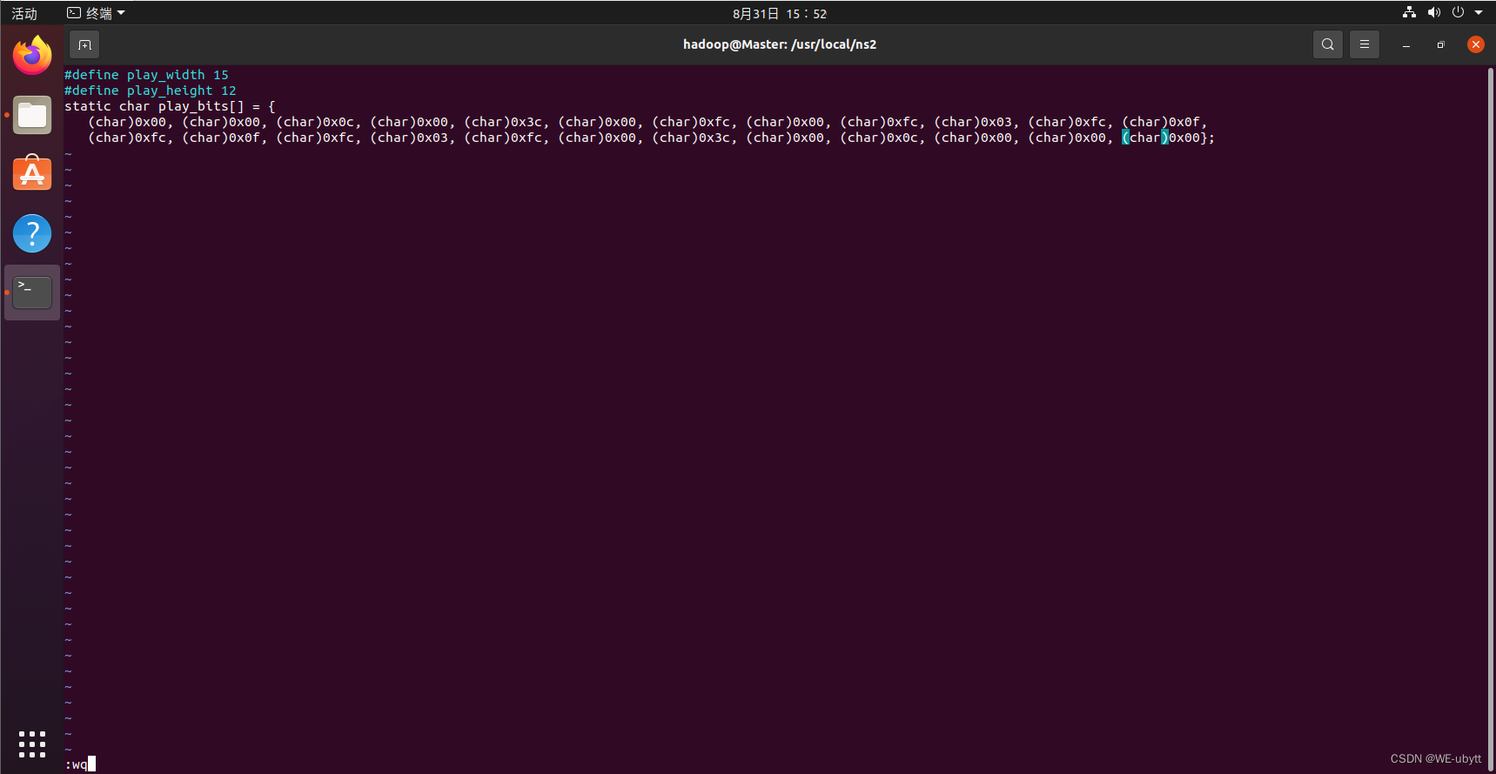Launch Ubuntu Software from the dock
This screenshot has height=774, width=1496.
pyautogui.click(x=32, y=173)
